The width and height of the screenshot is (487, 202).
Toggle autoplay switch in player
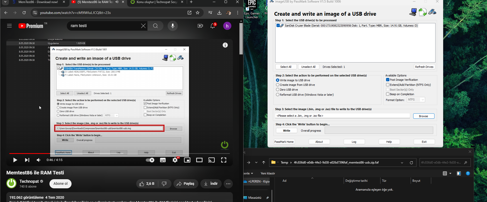(x=150, y=160)
